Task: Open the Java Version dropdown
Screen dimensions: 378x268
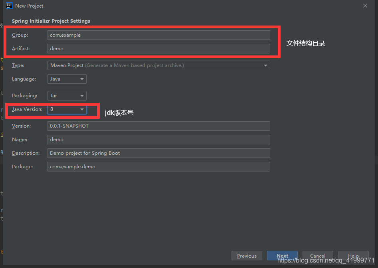Action: pyautogui.click(x=67, y=109)
